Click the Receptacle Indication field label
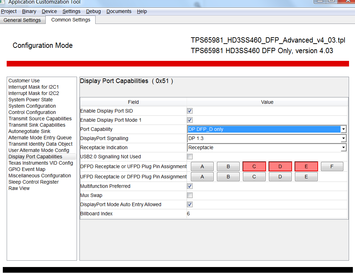This screenshot has height=273, width=355. pos(104,147)
